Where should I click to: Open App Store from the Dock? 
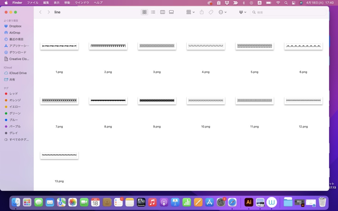[x=210, y=202]
